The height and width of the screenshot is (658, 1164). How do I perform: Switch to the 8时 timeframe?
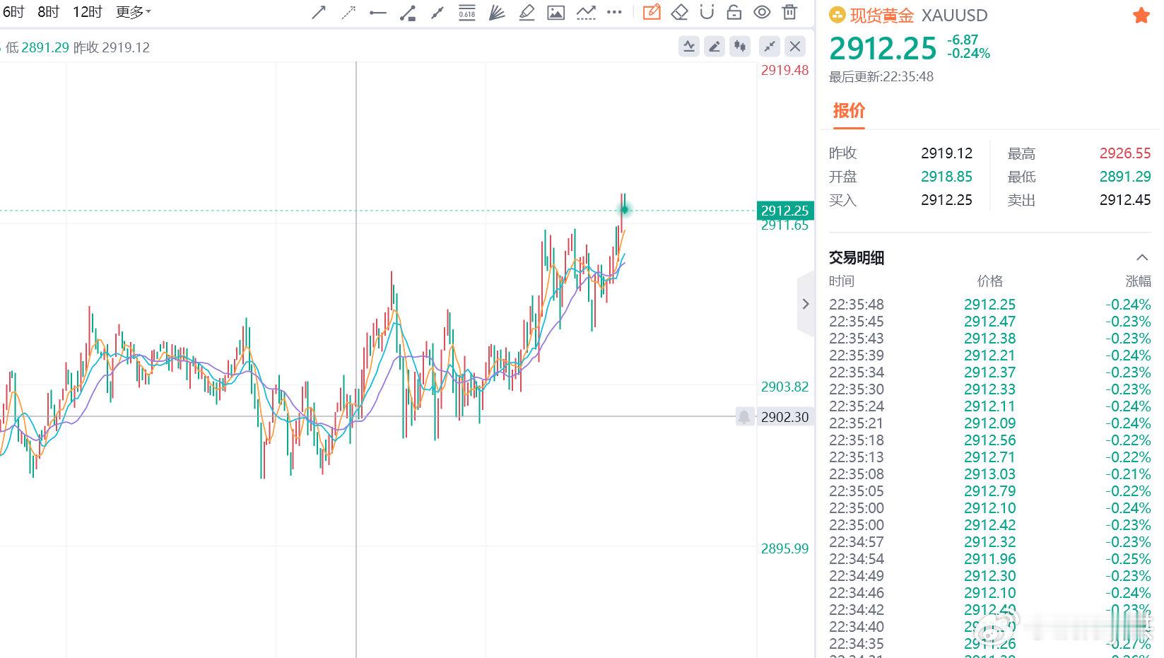48,12
